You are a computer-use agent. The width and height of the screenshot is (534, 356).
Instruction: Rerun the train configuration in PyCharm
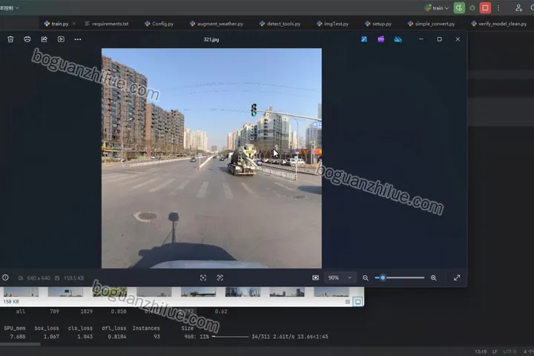point(459,8)
